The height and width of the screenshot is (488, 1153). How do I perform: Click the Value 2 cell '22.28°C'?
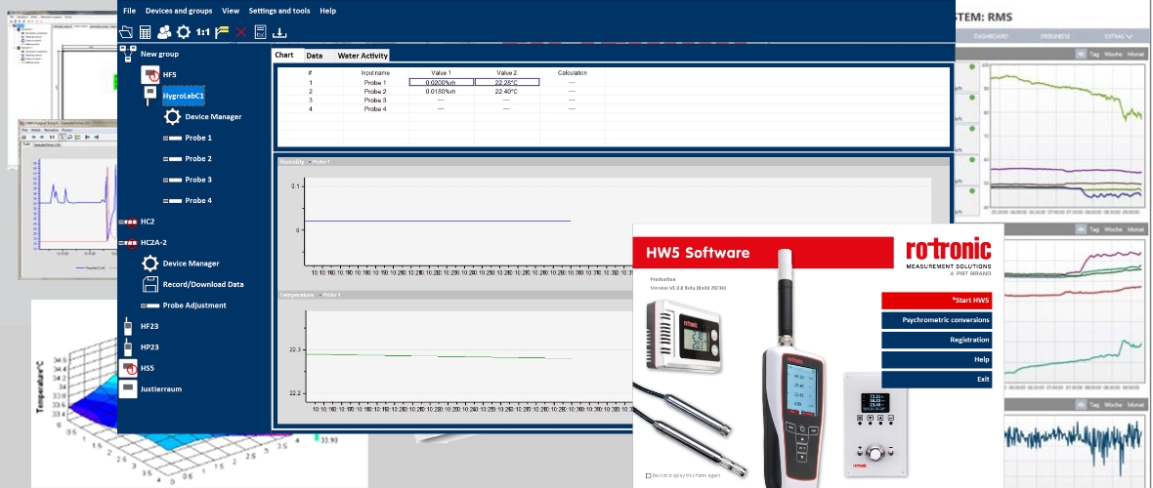[x=507, y=82]
